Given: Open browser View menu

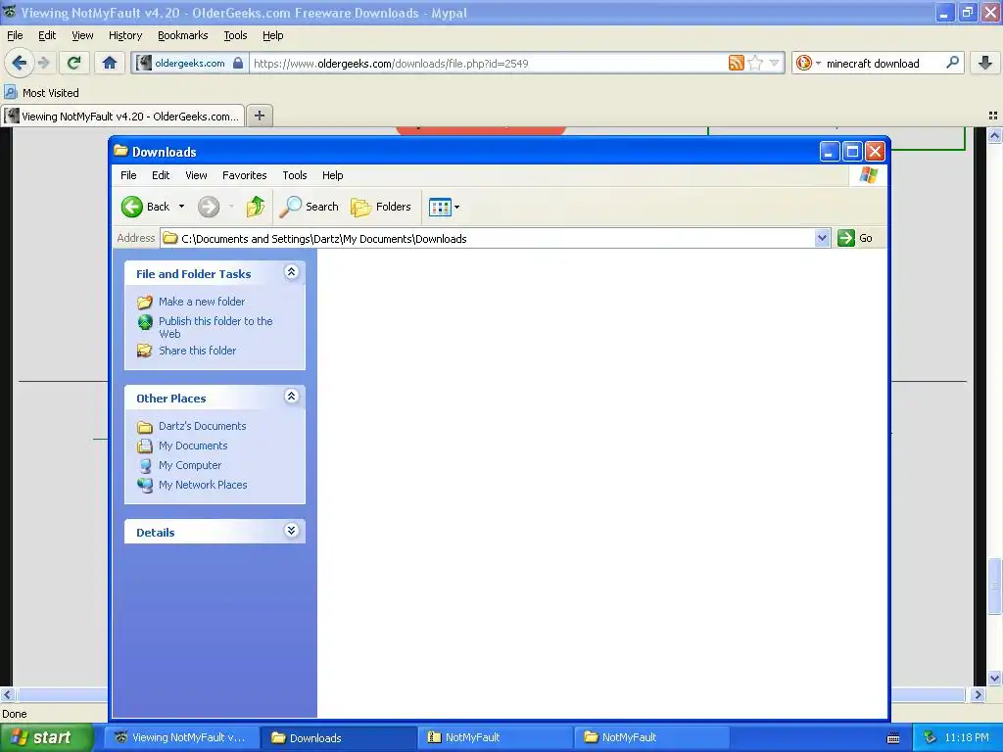Looking at the screenshot, I should pos(82,35).
